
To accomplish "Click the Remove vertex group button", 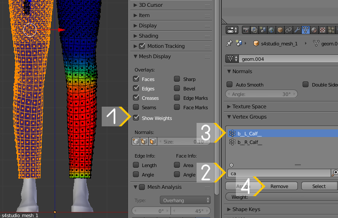I will point(279,186).
